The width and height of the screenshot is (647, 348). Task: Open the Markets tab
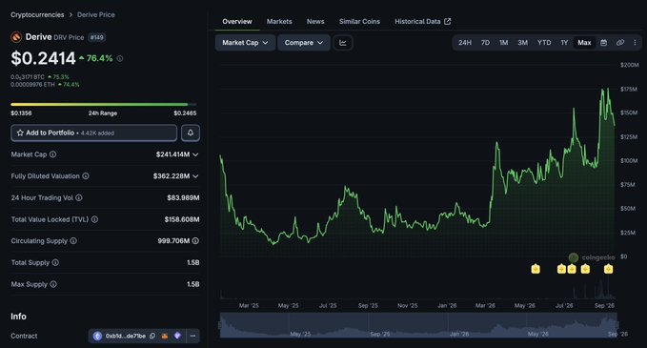pyautogui.click(x=279, y=22)
